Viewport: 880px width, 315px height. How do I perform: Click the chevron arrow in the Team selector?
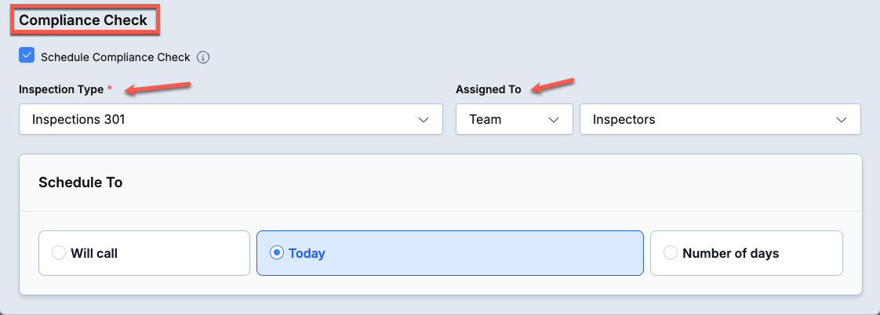click(554, 119)
